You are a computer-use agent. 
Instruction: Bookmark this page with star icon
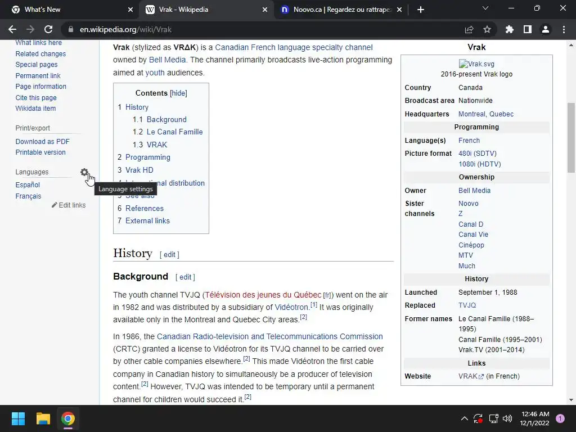pos(487,29)
